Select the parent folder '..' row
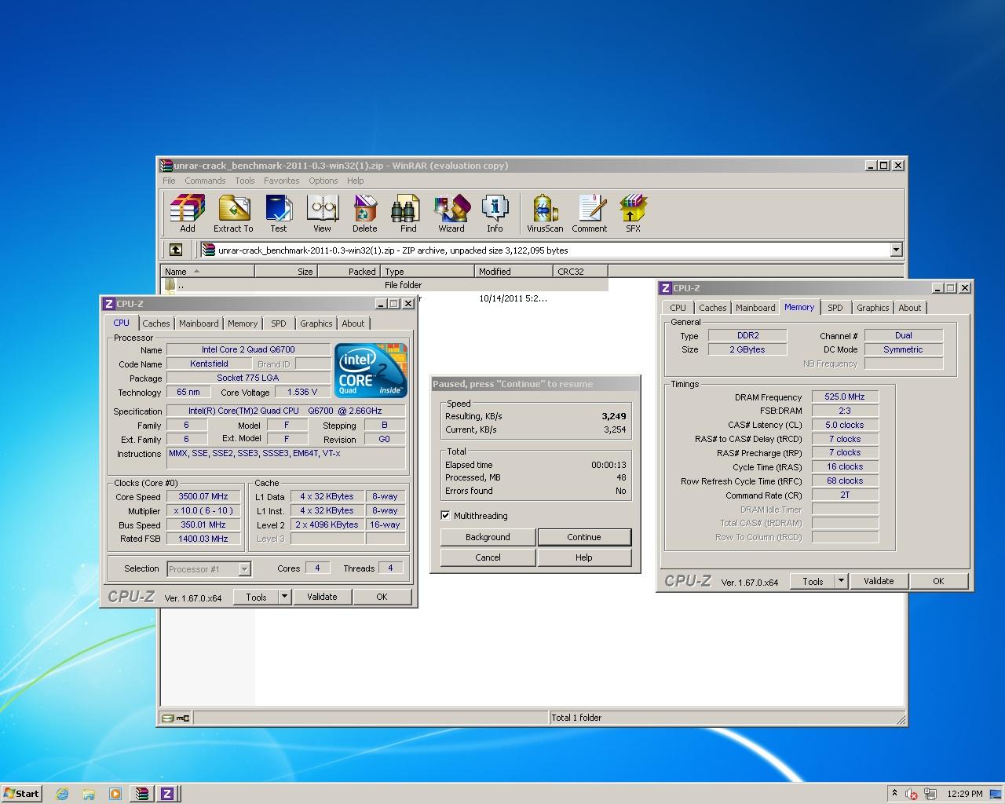Image resolution: width=1005 pixels, height=804 pixels. (385, 285)
